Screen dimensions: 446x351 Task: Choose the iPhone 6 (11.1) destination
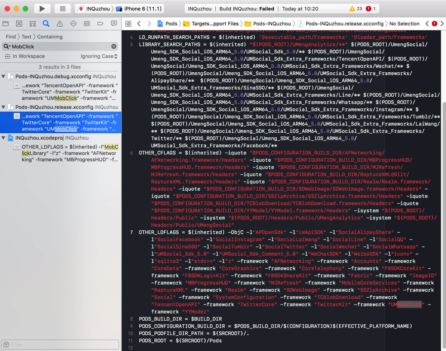139,9
